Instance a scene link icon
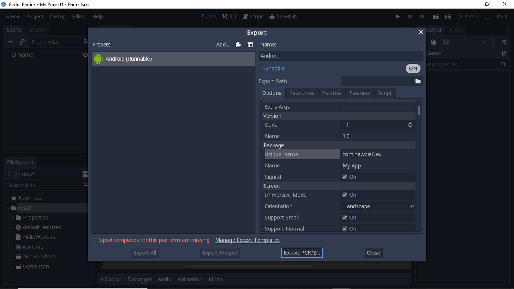 click(22, 42)
